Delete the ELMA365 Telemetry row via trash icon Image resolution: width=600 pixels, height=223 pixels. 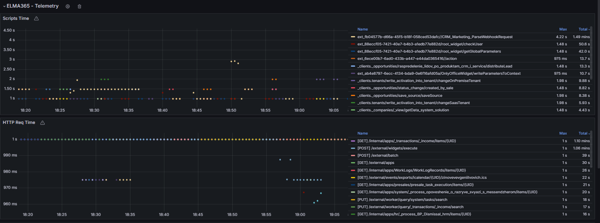point(79,6)
